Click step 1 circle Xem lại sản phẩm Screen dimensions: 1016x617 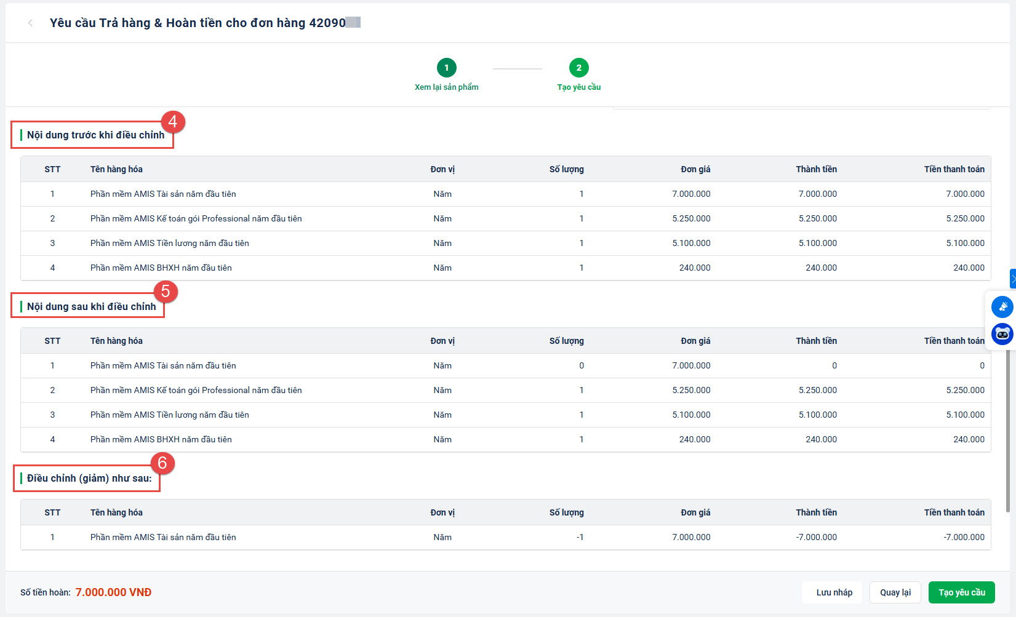click(446, 68)
